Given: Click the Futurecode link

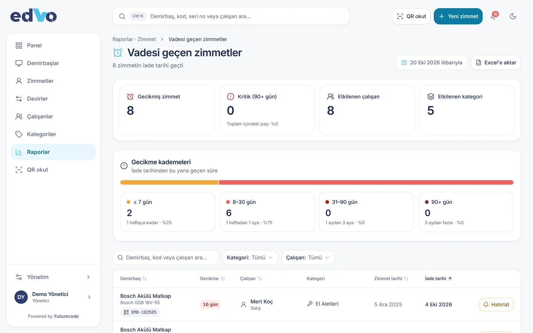Looking at the screenshot, I should tap(66, 316).
